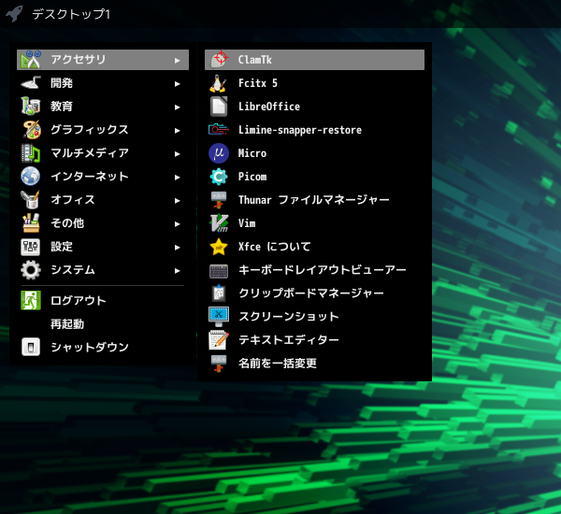The height and width of the screenshot is (514, 561).
Task: Click the globe icon for インターネット
Action: pos(31,177)
